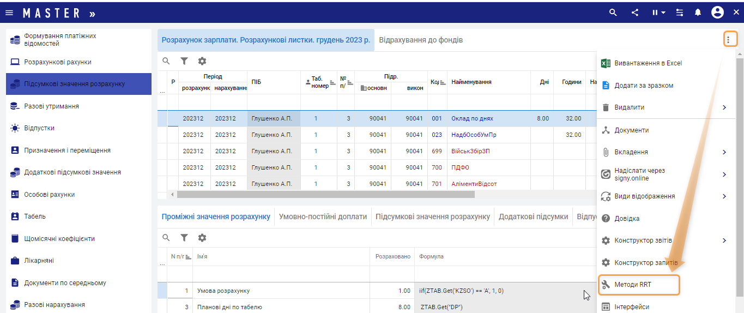The height and width of the screenshot is (313, 744).
Task: Open the hamburger navigation menu
Action: click(9, 13)
